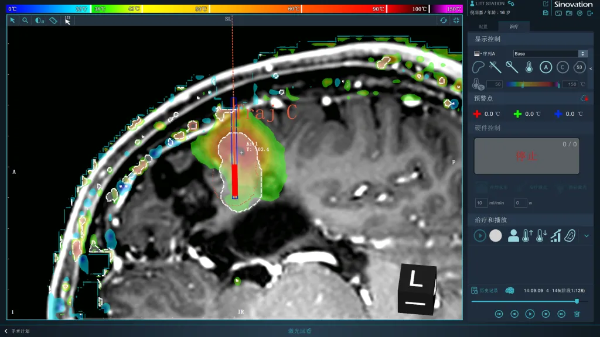Switch to the 配置 tab
This screenshot has width=600, height=337.
pyautogui.click(x=483, y=27)
